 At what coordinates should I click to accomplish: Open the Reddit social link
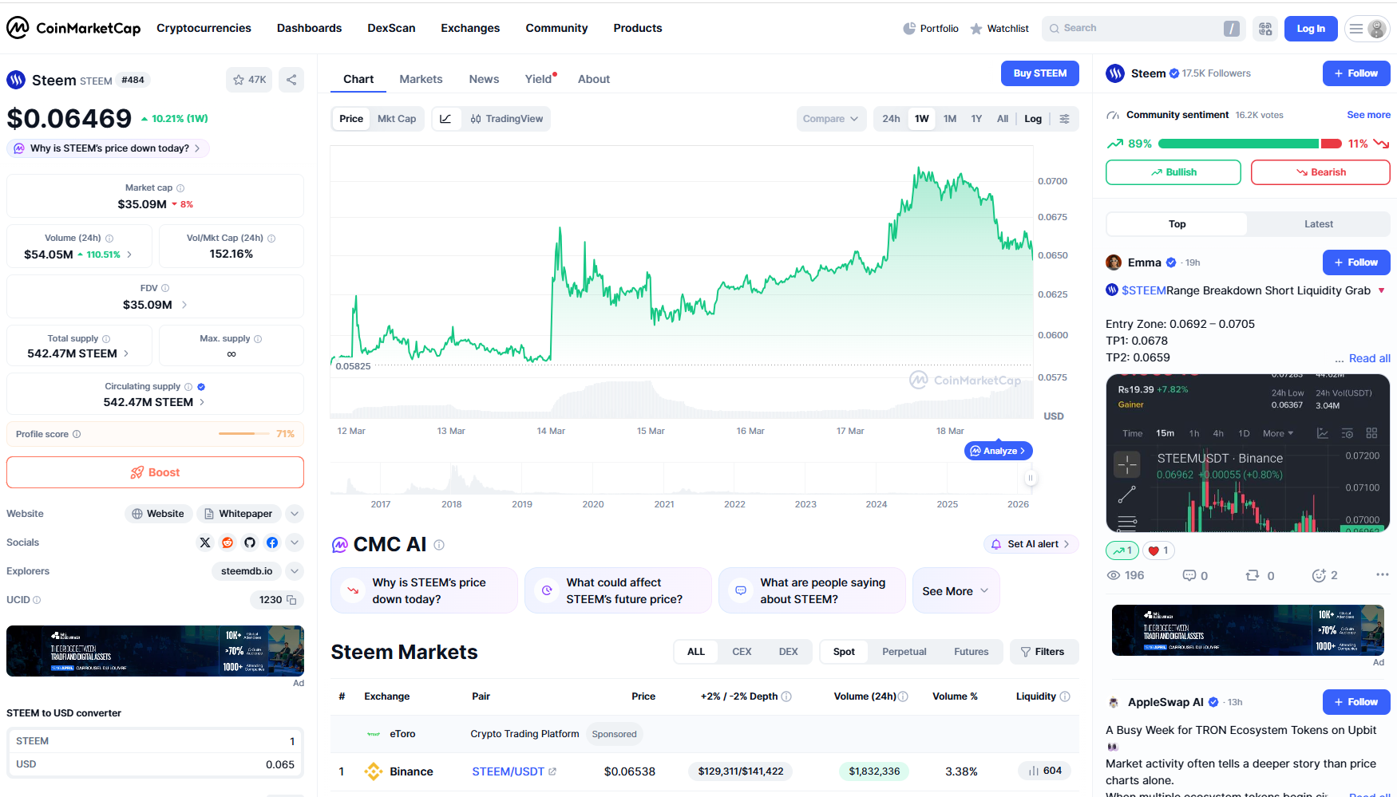click(228, 543)
